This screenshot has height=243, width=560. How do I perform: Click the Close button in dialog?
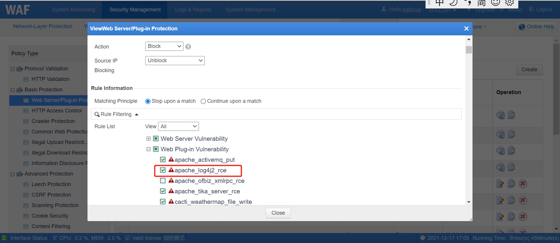tap(278, 213)
